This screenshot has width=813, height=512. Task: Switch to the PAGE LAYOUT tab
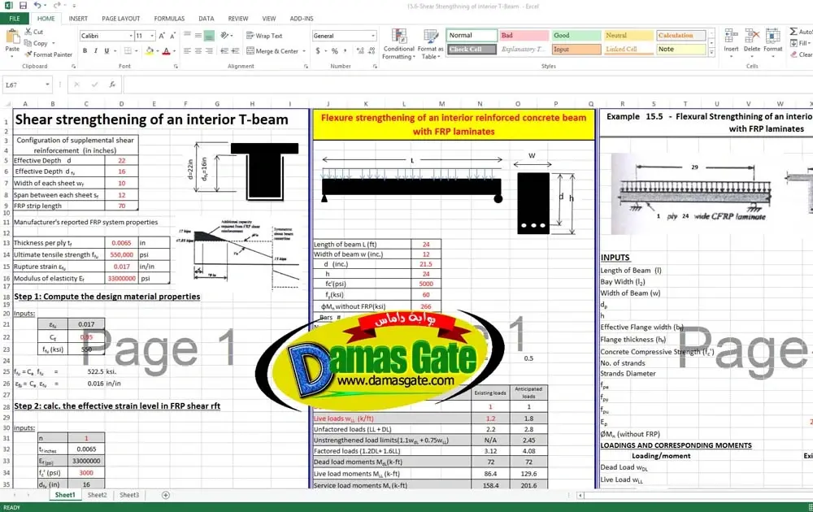coord(121,19)
